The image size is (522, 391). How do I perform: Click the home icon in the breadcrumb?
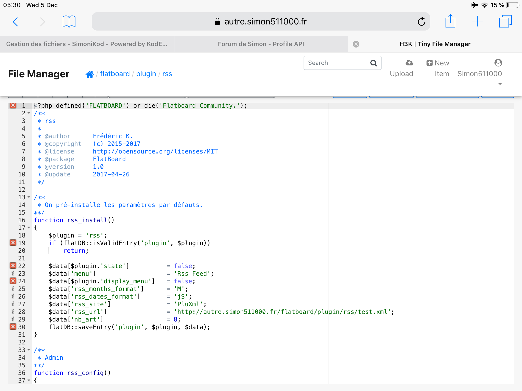[x=90, y=74]
